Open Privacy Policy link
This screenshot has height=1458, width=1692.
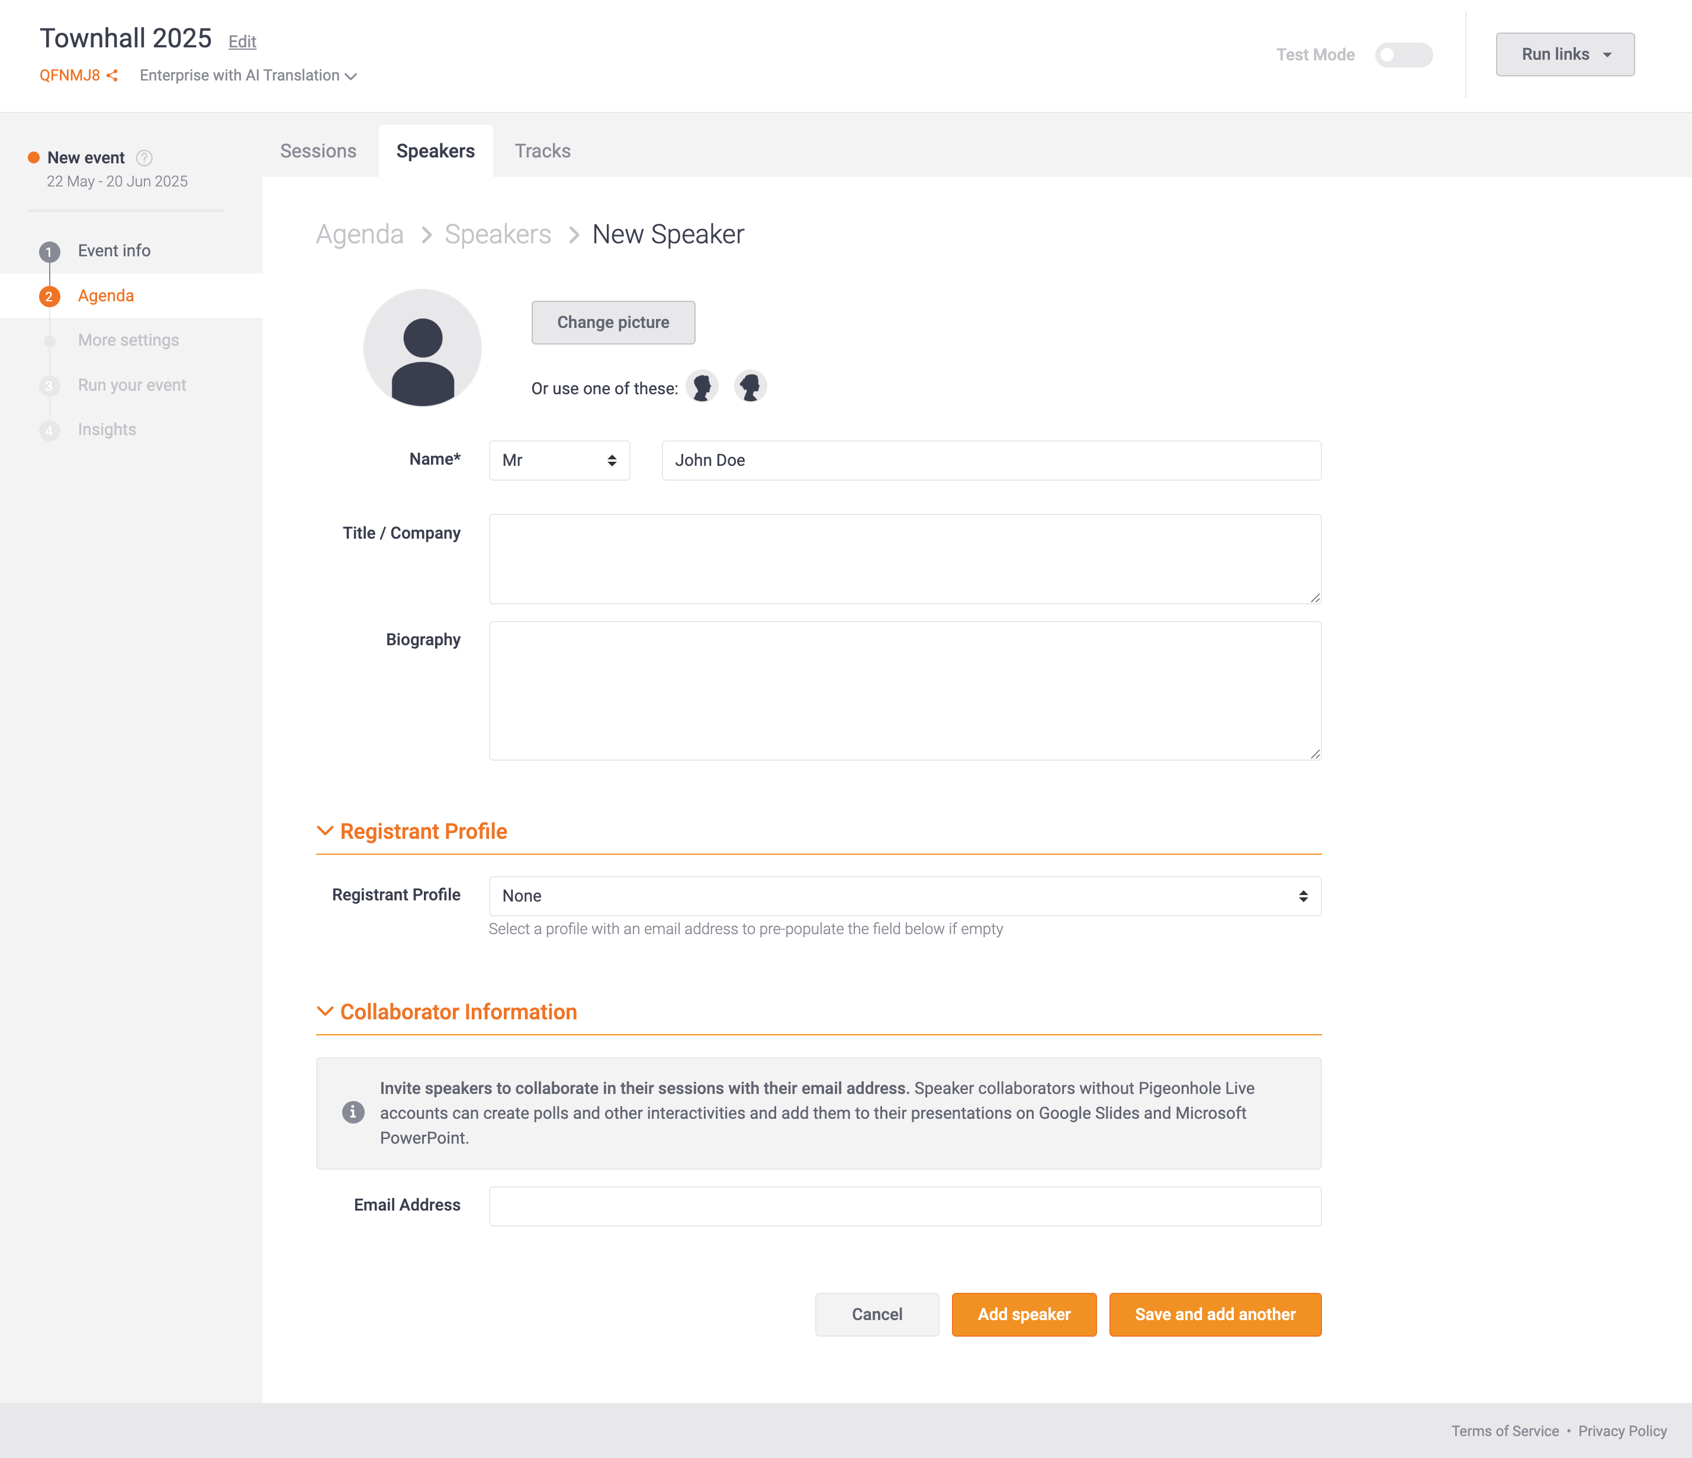tap(1623, 1431)
